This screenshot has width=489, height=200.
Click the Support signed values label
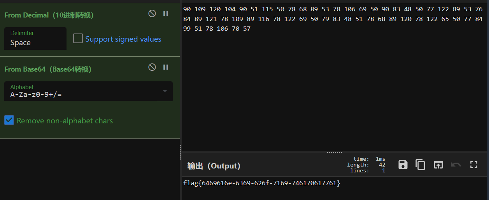coord(123,39)
